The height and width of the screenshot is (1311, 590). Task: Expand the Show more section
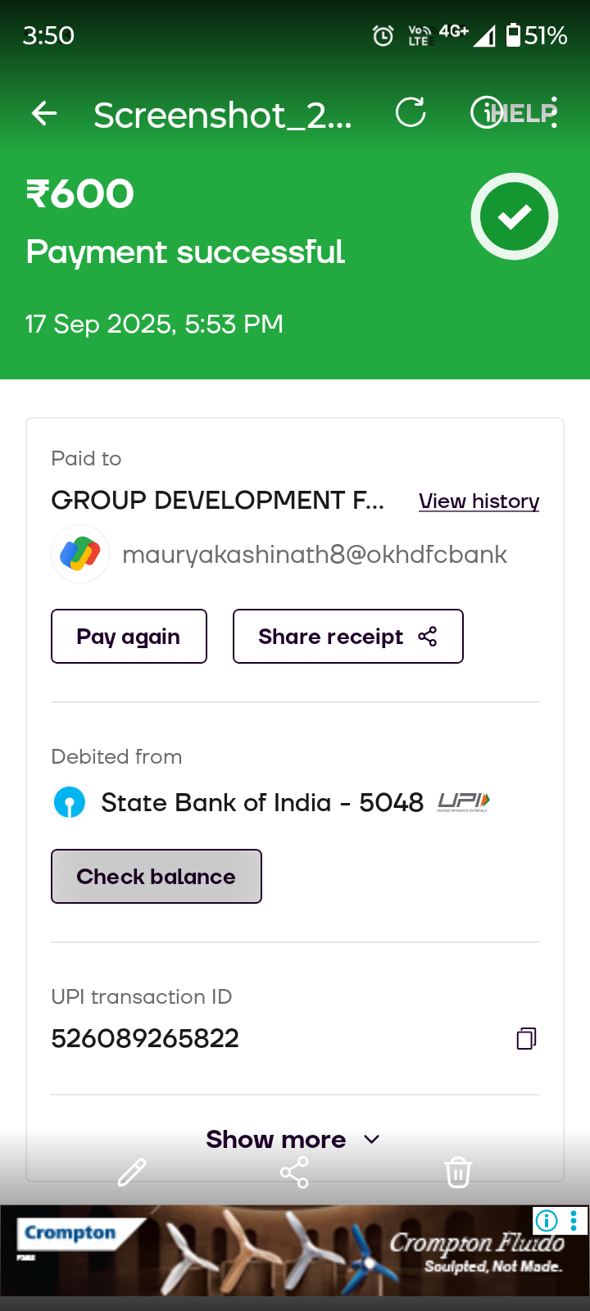pos(293,1139)
